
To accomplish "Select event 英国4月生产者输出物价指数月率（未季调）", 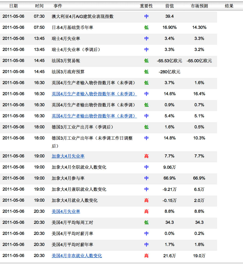I will [94, 105].
